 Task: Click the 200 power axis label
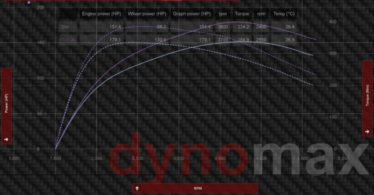pos(40,7)
